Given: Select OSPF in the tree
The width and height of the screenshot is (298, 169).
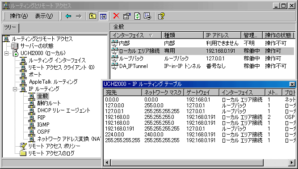Looking at the screenshot, I should click(44, 132).
